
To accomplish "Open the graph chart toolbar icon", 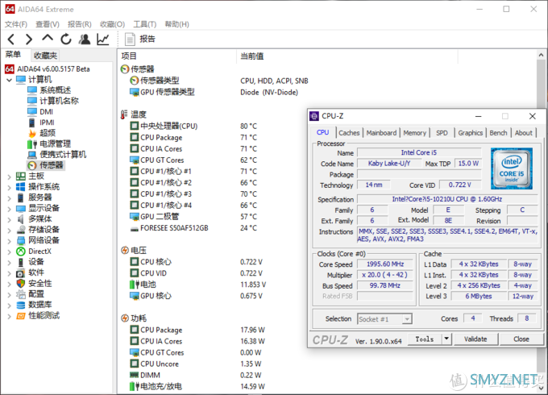I will [x=103, y=39].
